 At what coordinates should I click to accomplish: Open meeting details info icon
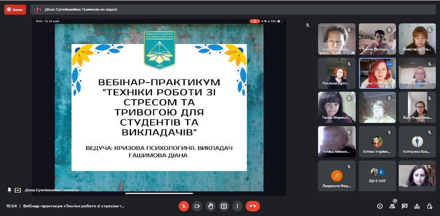[380, 206]
